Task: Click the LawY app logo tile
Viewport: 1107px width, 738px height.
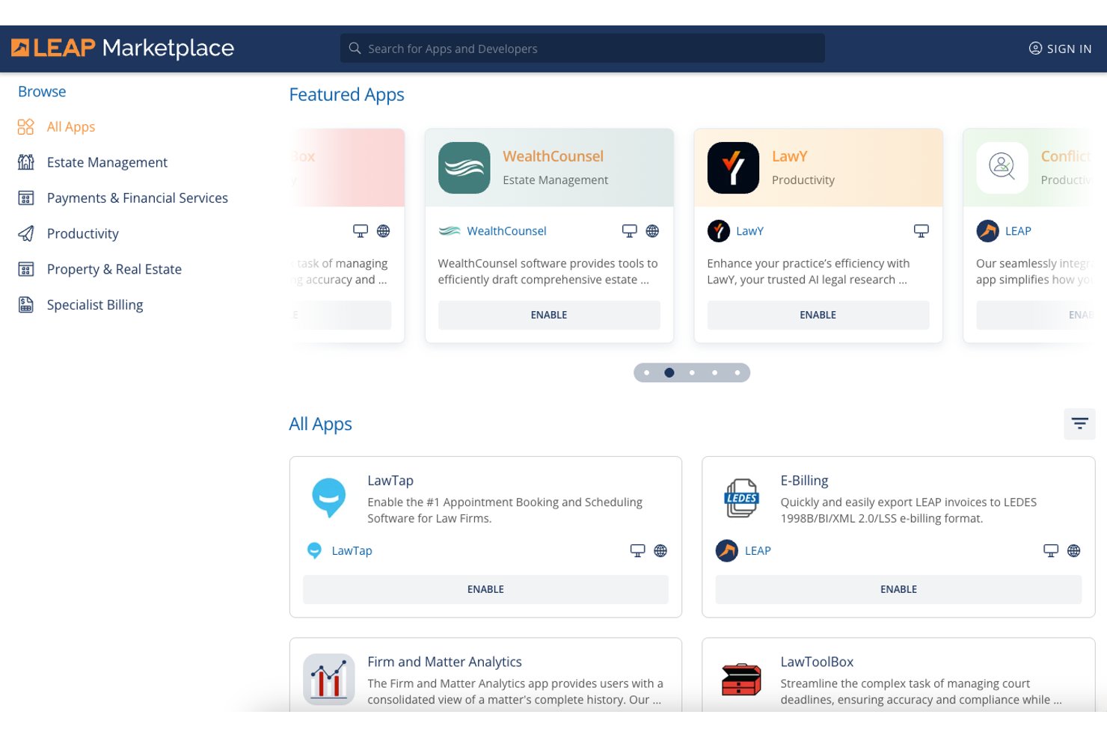Action: click(733, 167)
